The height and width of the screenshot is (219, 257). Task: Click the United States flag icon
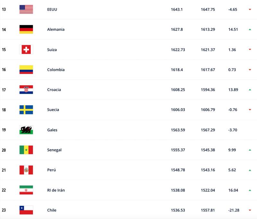click(26, 9)
